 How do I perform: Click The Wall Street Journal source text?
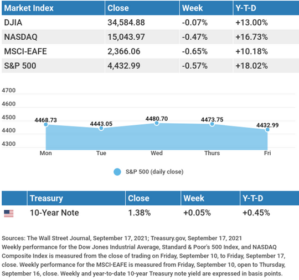click(x=58, y=238)
